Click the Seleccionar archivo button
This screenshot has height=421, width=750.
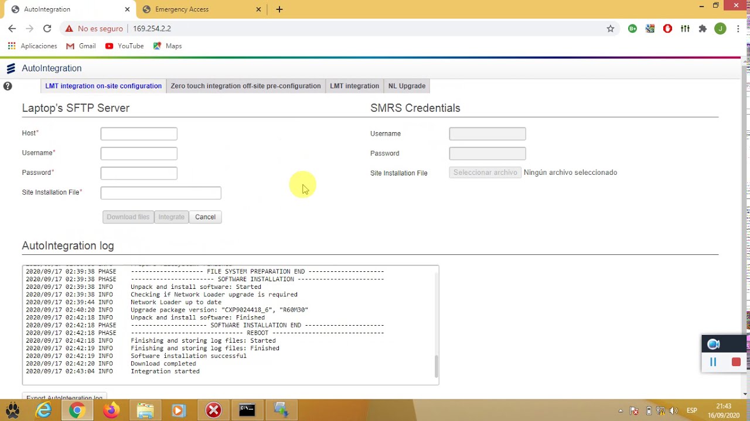tap(485, 172)
